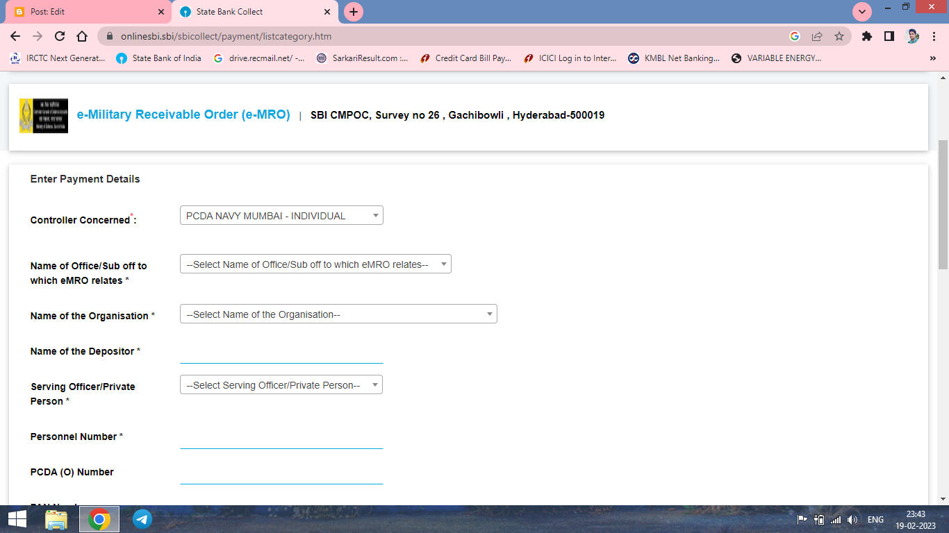949x533 pixels.
Task: Open the Controller Concerned dropdown
Action: [x=281, y=215]
